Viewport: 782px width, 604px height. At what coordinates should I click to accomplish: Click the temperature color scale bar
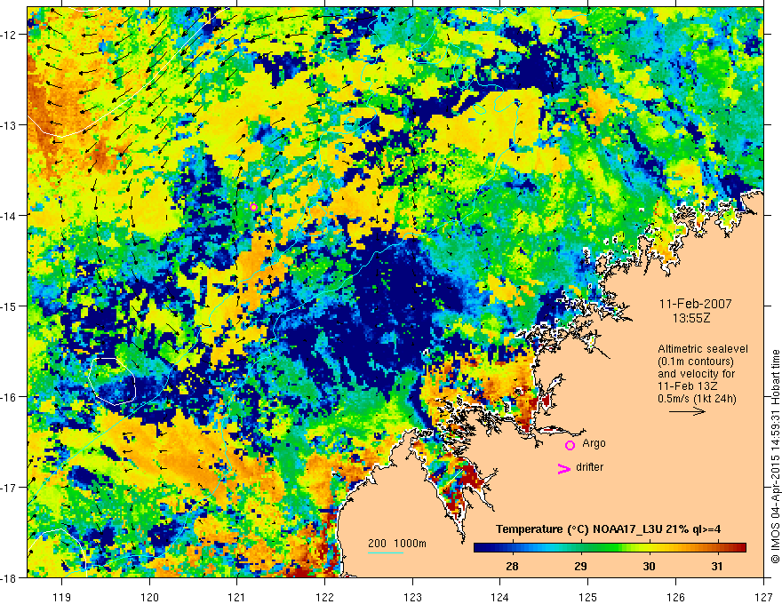[x=610, y=548]
